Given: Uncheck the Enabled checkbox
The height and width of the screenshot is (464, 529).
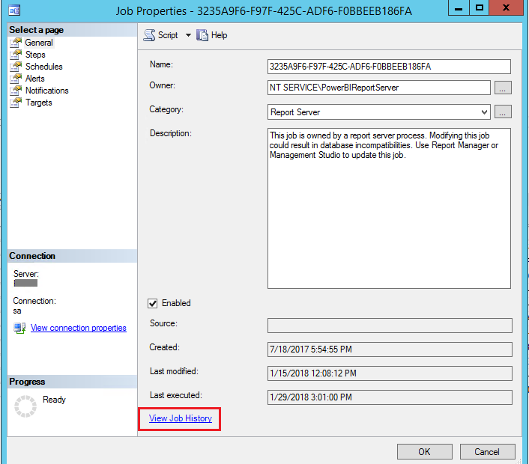Looking at the screenshot, I should pyautogui.click(x=153, y=303).
